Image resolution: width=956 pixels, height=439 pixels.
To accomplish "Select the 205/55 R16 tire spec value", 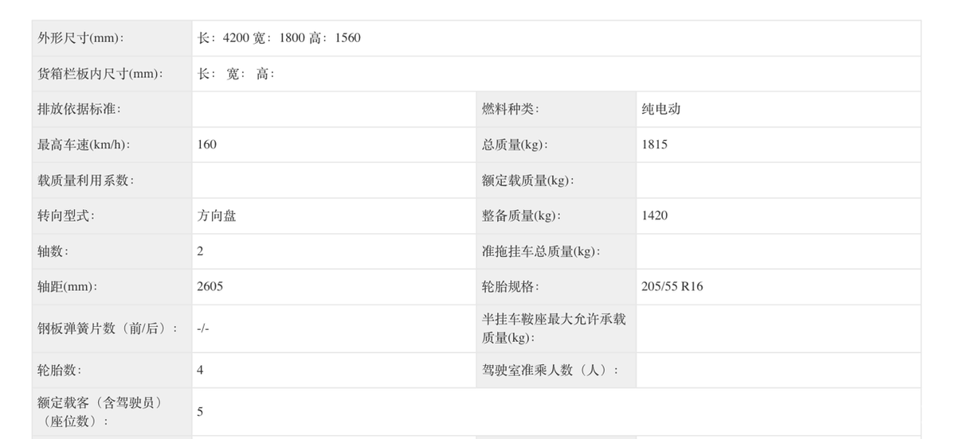I will [x=672, y=286].
